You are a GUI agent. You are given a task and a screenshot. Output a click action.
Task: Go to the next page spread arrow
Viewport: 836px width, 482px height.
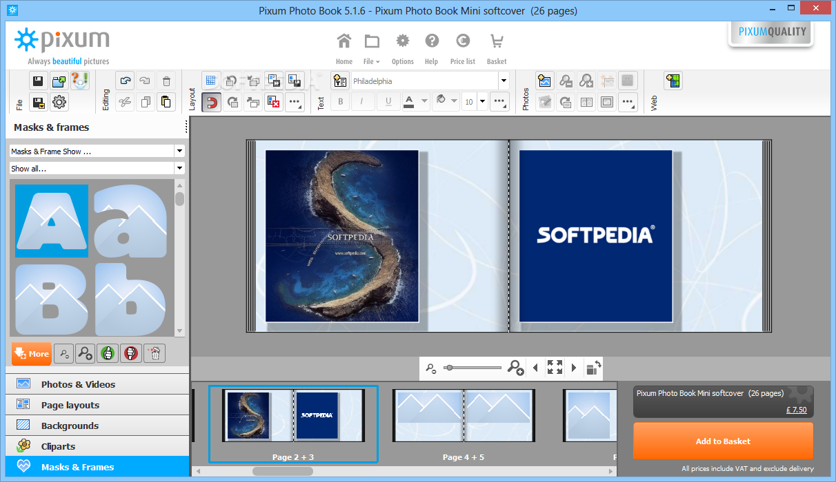click(574, 368)
